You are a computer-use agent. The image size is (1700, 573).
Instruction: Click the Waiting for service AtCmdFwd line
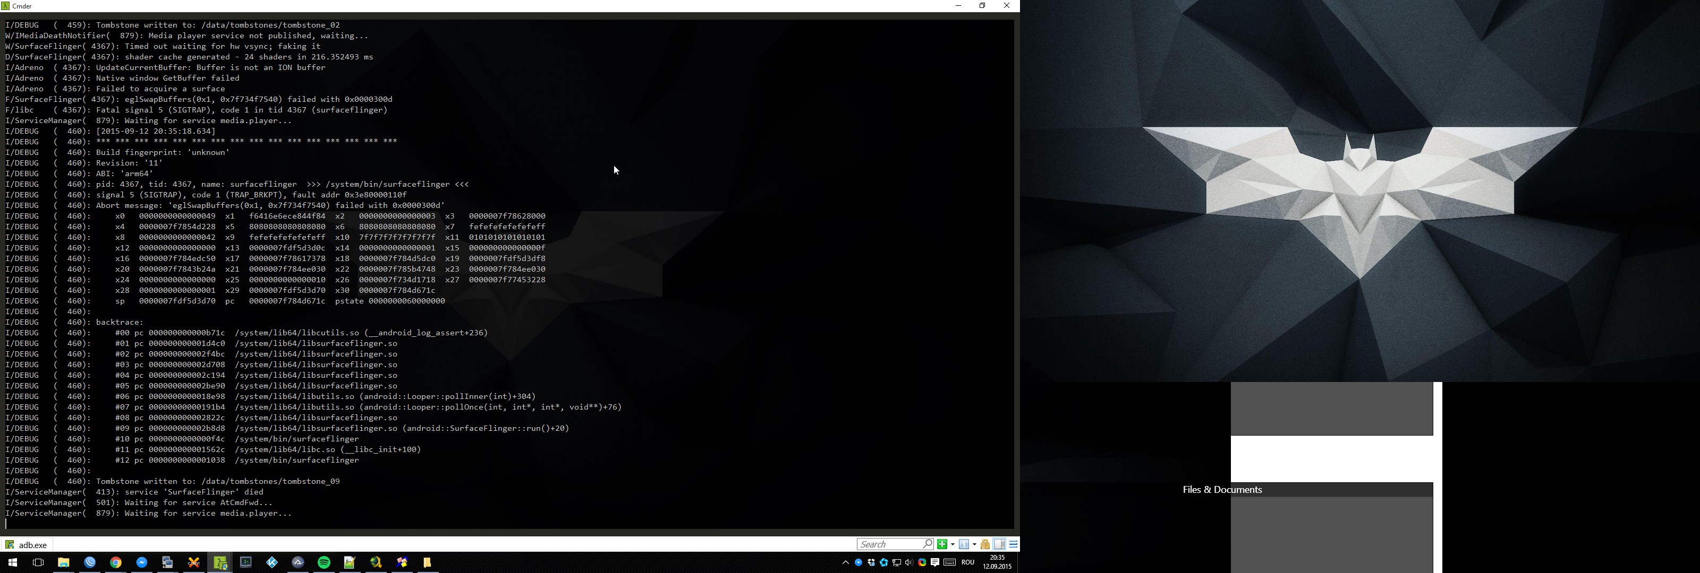coord(139,502)
